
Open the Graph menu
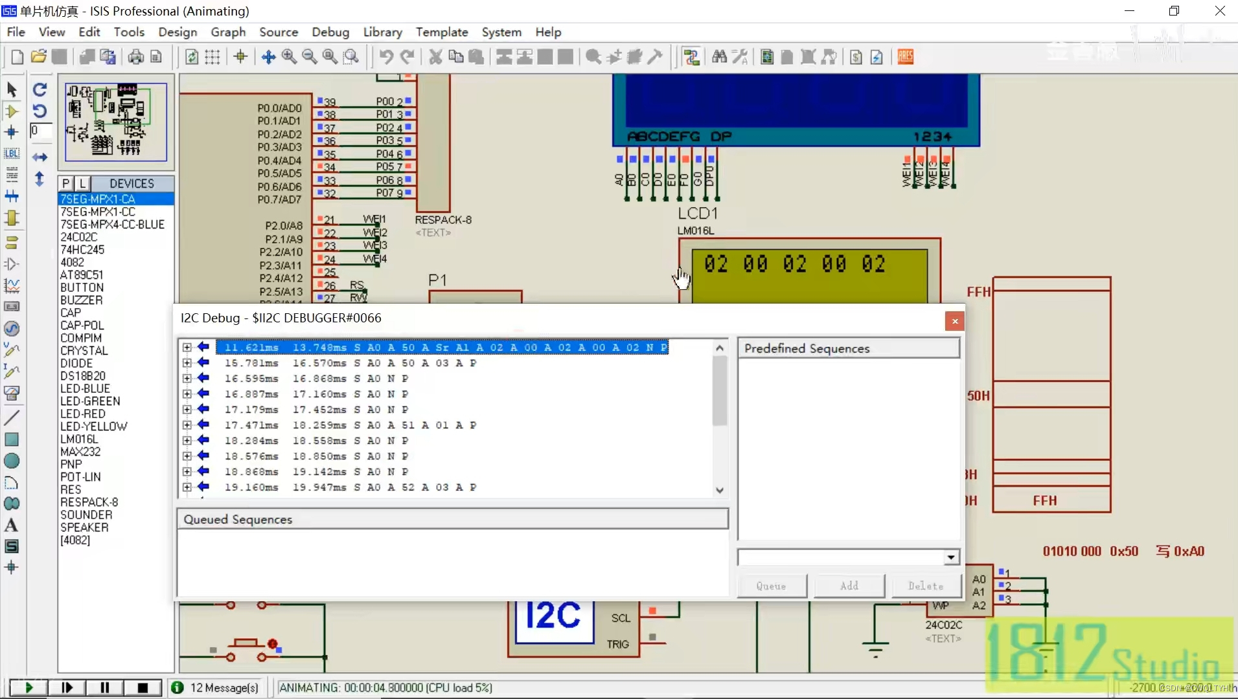click(228, 32)
